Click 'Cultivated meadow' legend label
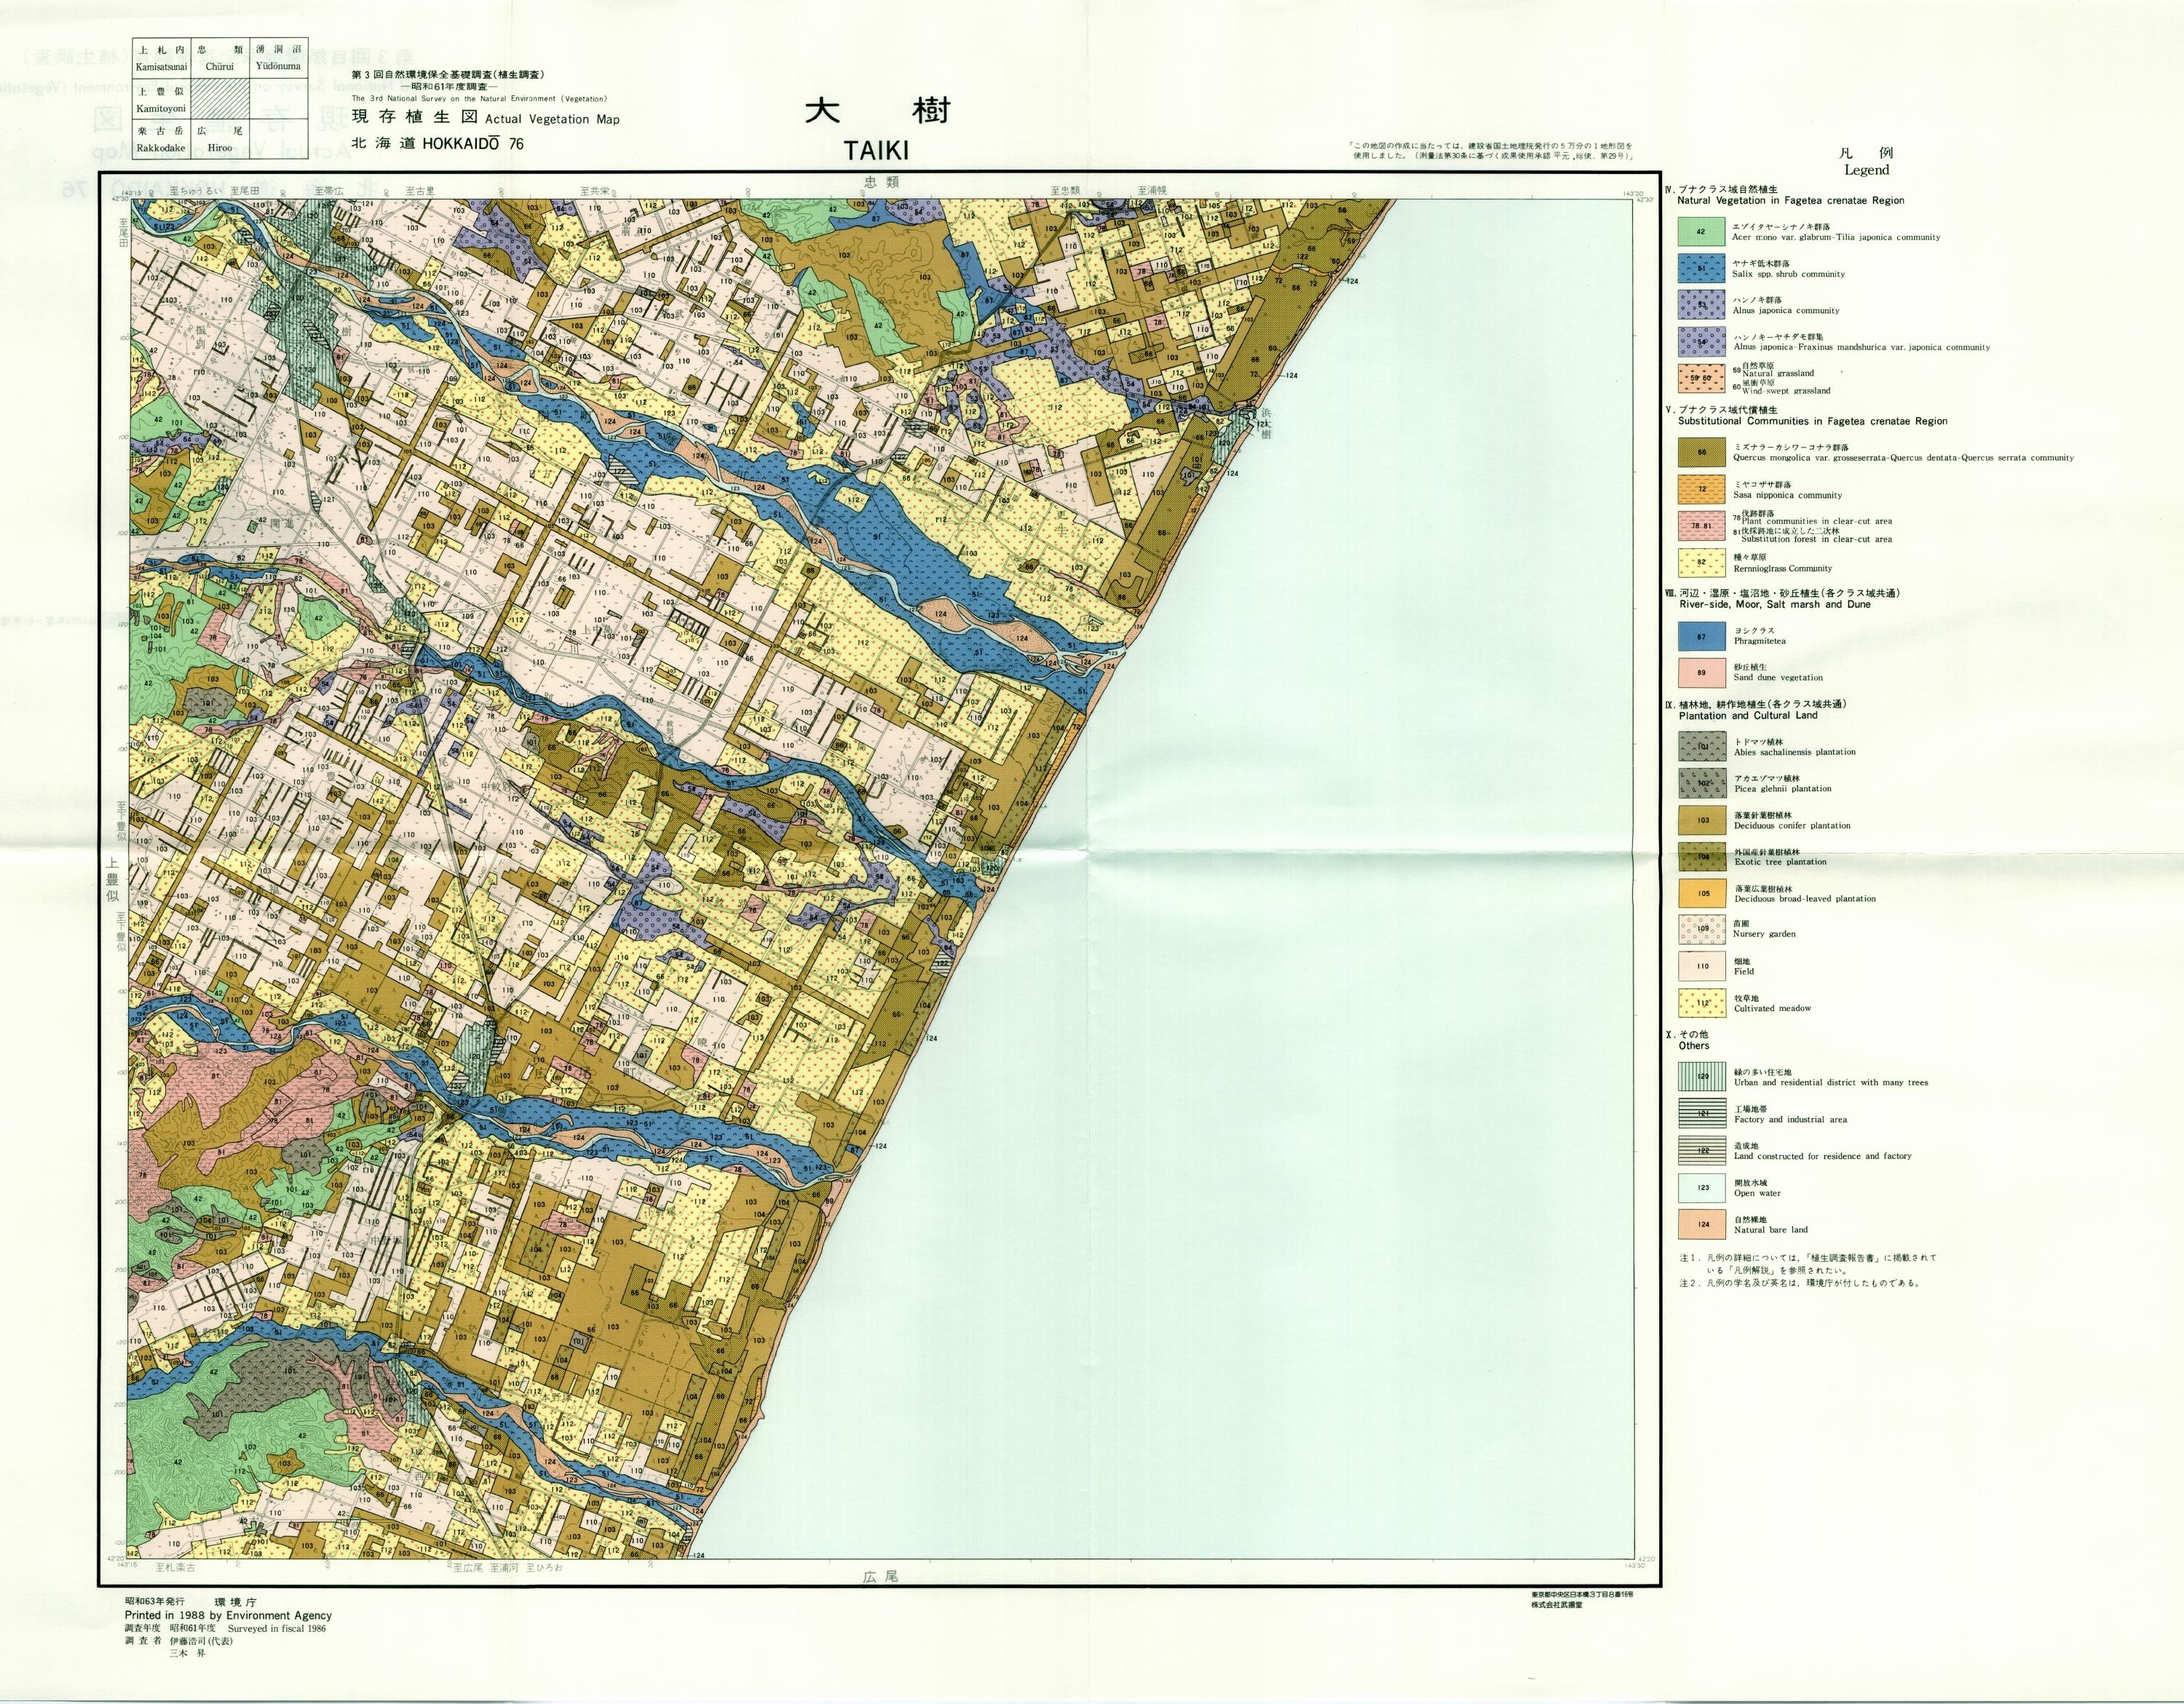Image resolution: width=2184 pixels, height=1704 pixels. coord(1773,1008)
